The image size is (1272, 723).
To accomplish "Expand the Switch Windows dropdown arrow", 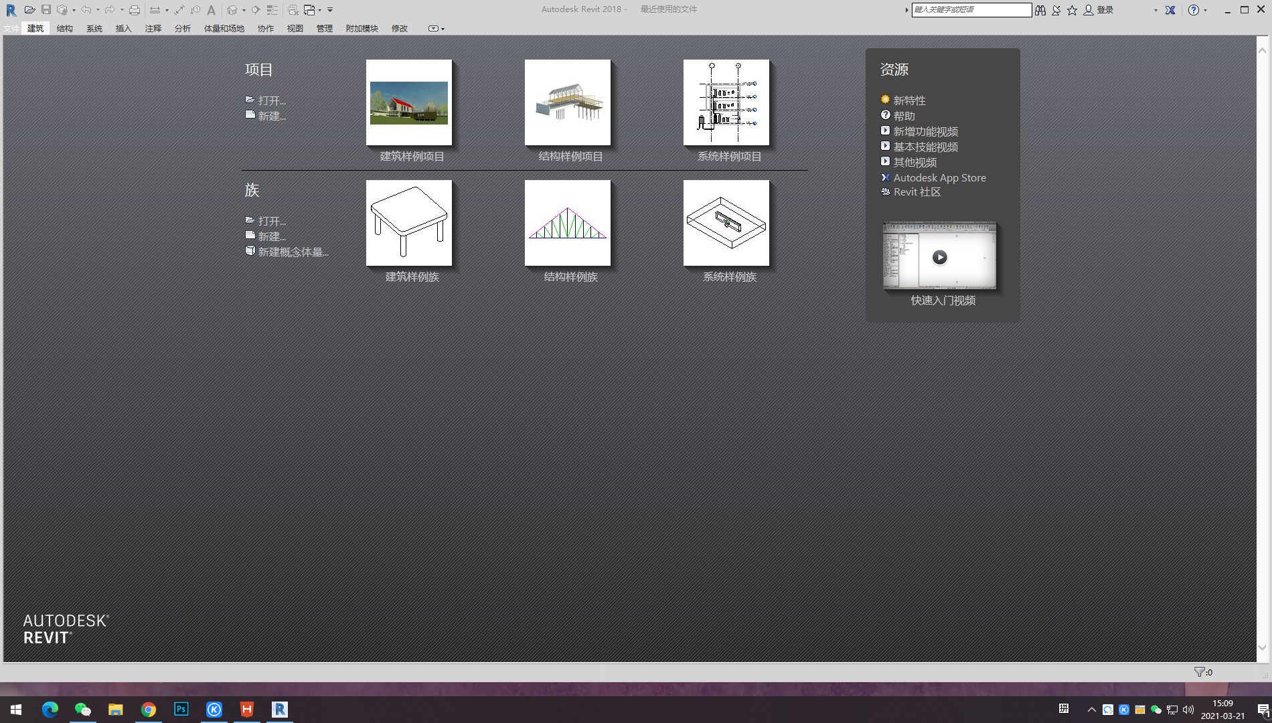I will pyautogui.click(x=319, y=10).
